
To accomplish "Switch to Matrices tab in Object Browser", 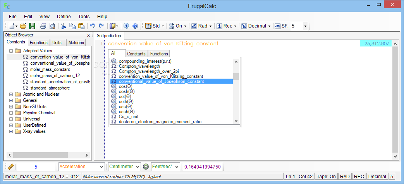I will [x=76, y=43].
